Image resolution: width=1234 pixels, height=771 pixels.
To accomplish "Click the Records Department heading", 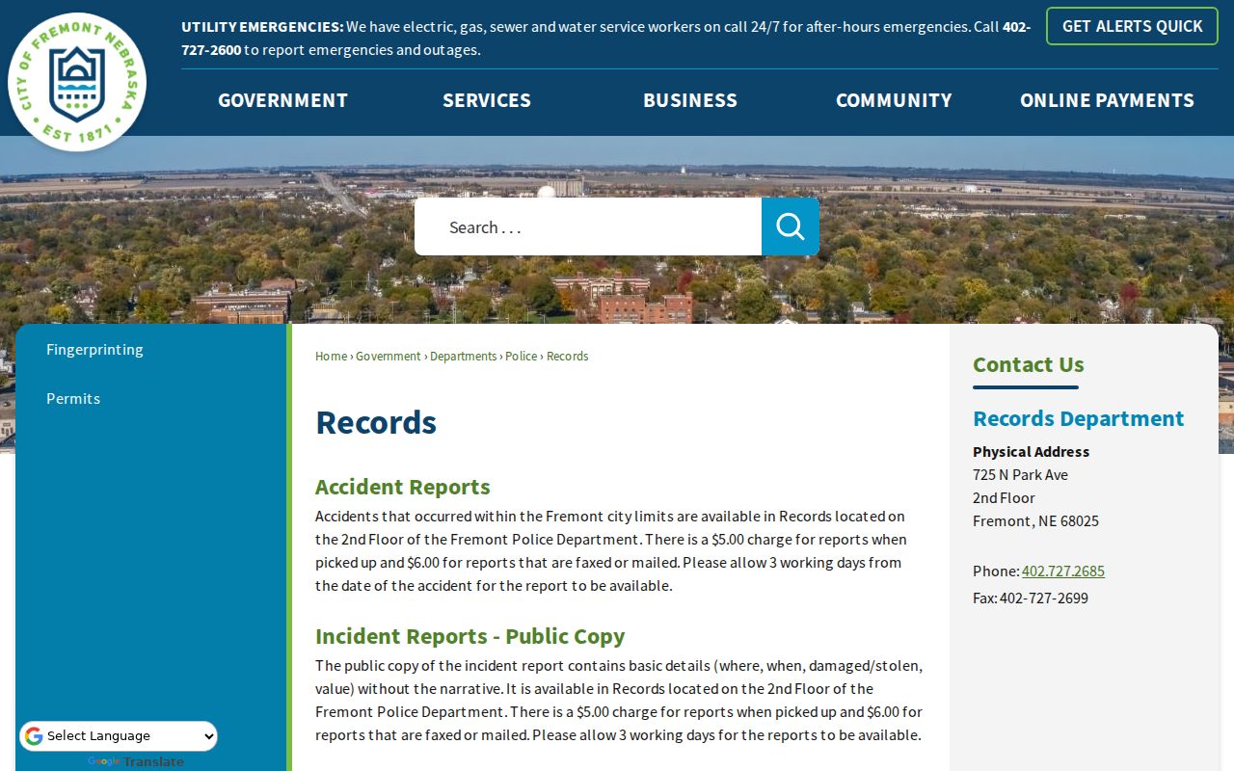I will [1078, 418].
